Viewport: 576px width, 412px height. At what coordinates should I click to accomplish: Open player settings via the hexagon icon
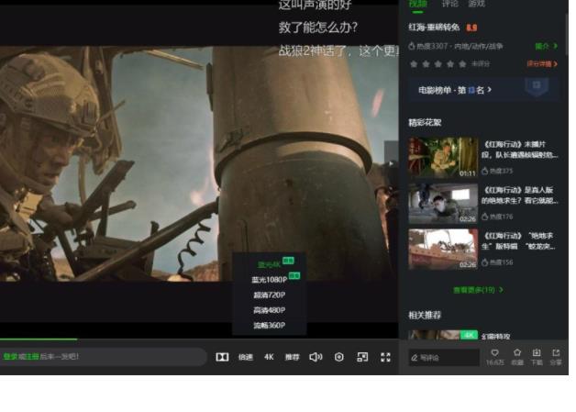[339, 357]
